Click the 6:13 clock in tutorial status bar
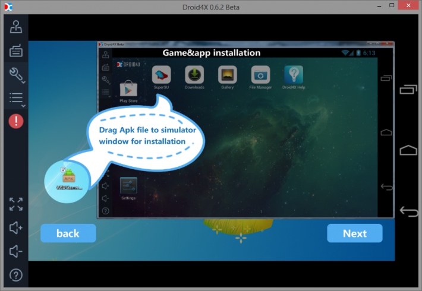The width and height of the screenshot is (422, 291). (x=369, y=53)
